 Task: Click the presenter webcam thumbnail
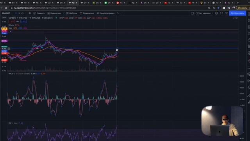(222, 121)
